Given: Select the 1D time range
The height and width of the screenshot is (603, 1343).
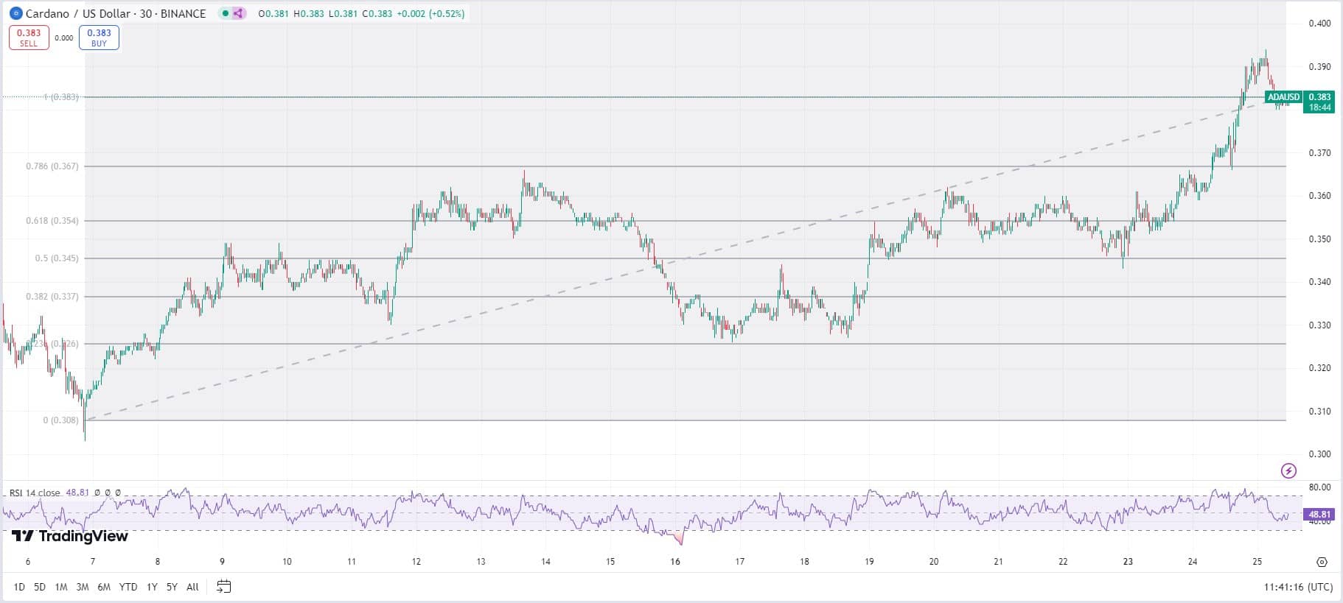Looking at the screenshot, I should pyautogui.click(x=19, y=587).
